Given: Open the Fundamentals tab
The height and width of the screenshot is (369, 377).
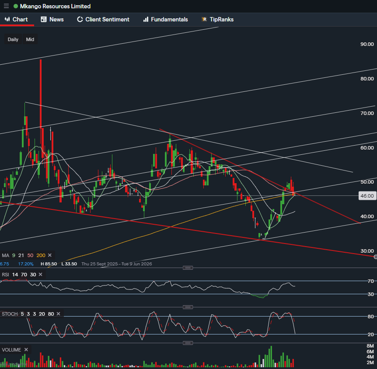Looking at the screenshot, I should tap(165, 20).
